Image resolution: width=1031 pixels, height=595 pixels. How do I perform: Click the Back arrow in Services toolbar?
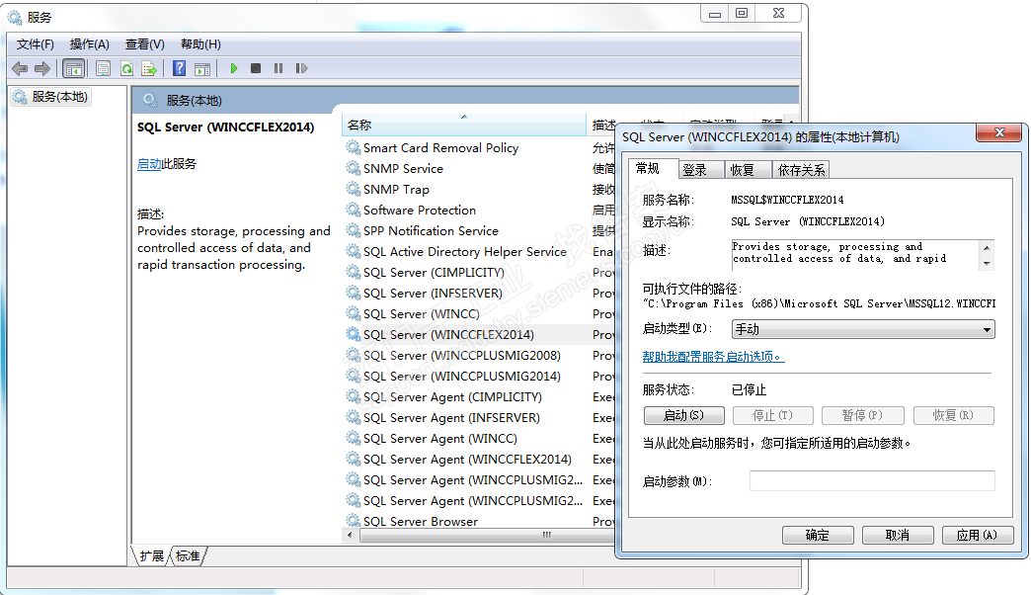[20, 68]
